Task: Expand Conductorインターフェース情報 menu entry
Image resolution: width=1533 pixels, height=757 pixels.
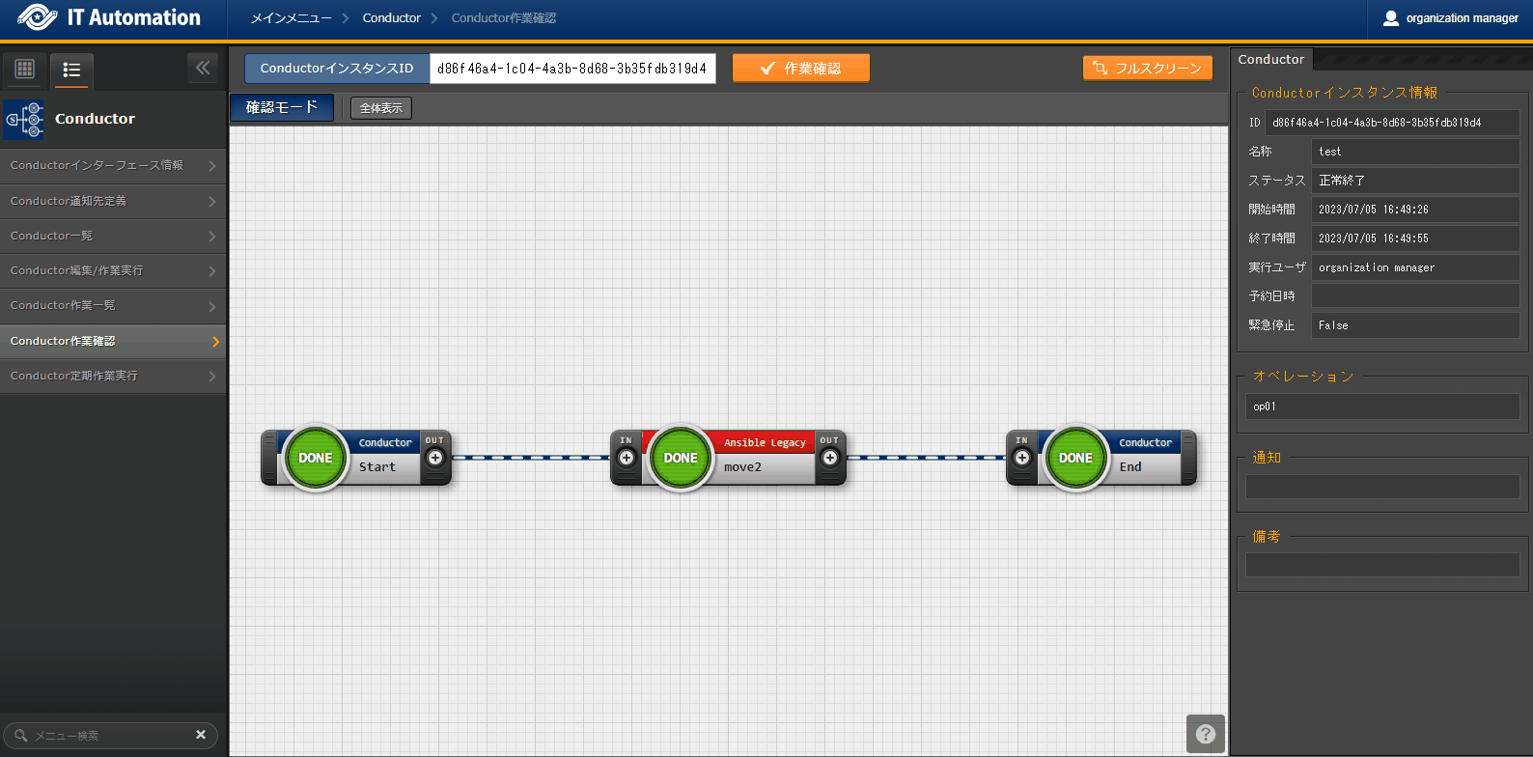Action: point(113,166)
